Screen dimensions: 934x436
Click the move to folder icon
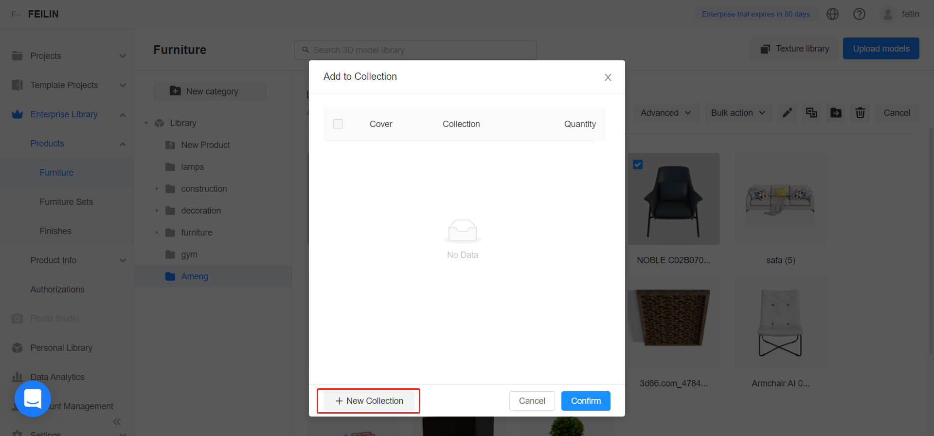click(x=836, y=113)
